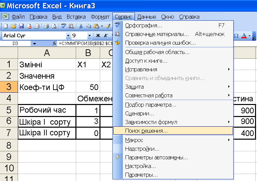
Task: Click the books icon beside Справочные материалы
Action: [117, 34]
